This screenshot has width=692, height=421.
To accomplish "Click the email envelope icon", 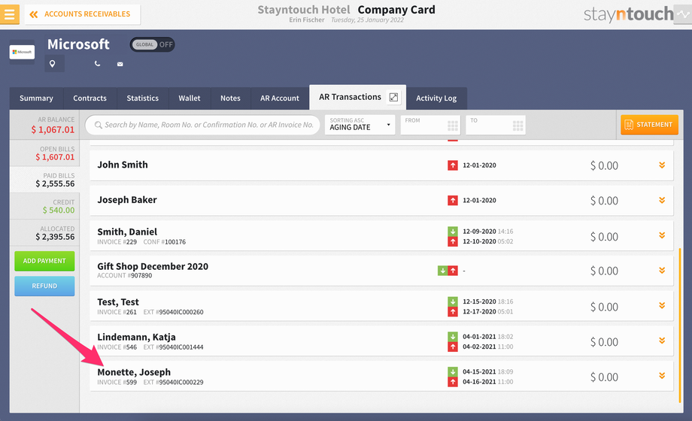I will point(120,64).
